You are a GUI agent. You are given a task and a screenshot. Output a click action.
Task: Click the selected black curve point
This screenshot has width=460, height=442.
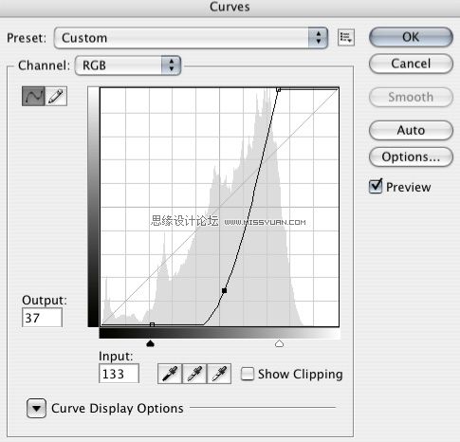(224, 290)
